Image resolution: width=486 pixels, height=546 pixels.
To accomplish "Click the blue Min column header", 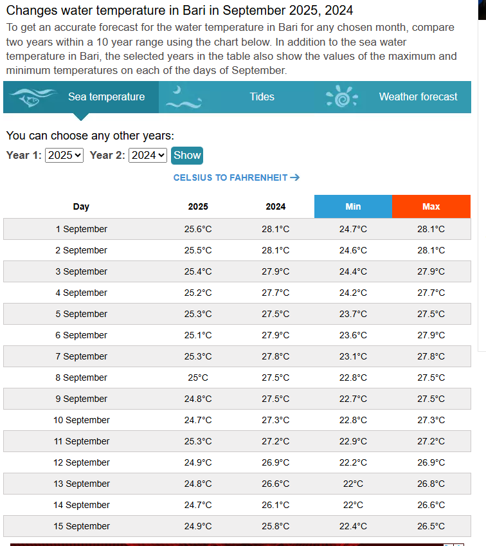I will [x=353, y=206].
